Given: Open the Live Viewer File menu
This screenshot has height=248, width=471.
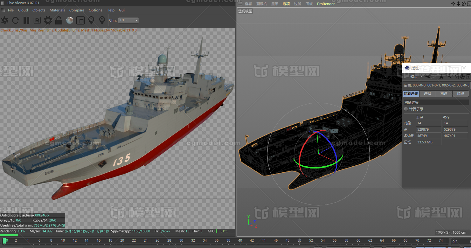Looking at the screenshot, I should pos(11,10).
